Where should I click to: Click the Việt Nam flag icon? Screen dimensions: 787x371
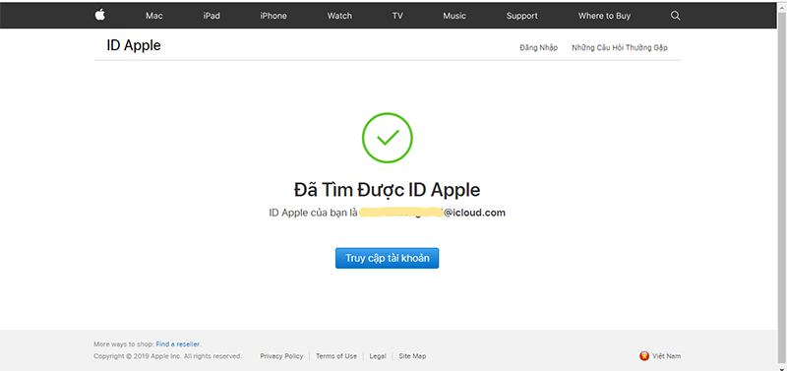click(644, 356)
